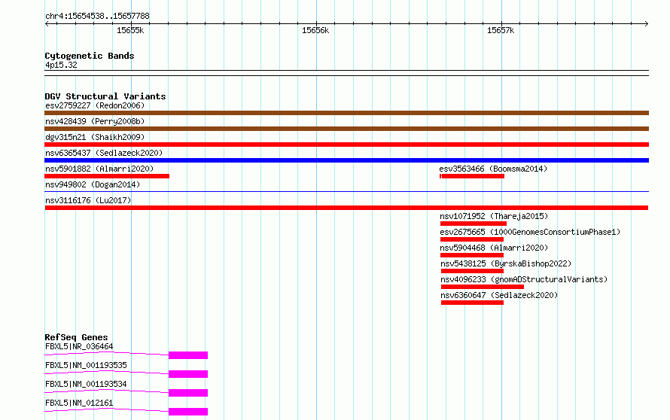
Task: Click the 4p15.32 cytogenetic band bar
Action: tap(346, 73)
